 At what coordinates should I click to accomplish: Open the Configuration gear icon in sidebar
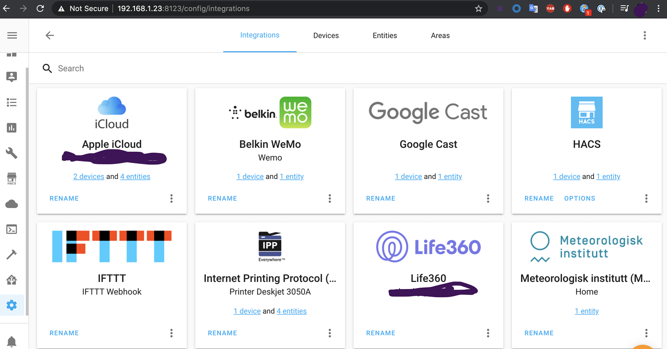12,305
